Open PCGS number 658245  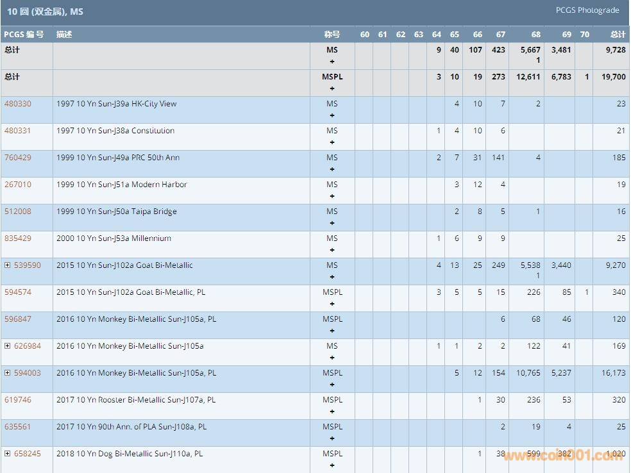pyautogui.click(x=28, y=454)
